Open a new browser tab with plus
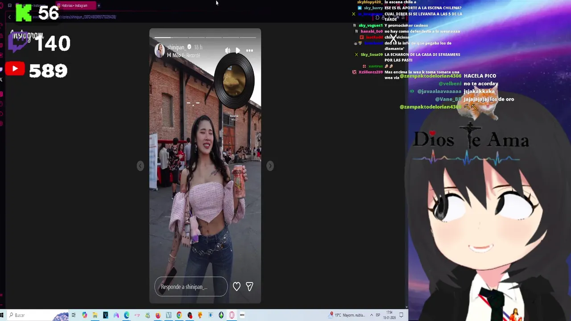The height and width of the screenshot is (321, 571). pos(99,5)
